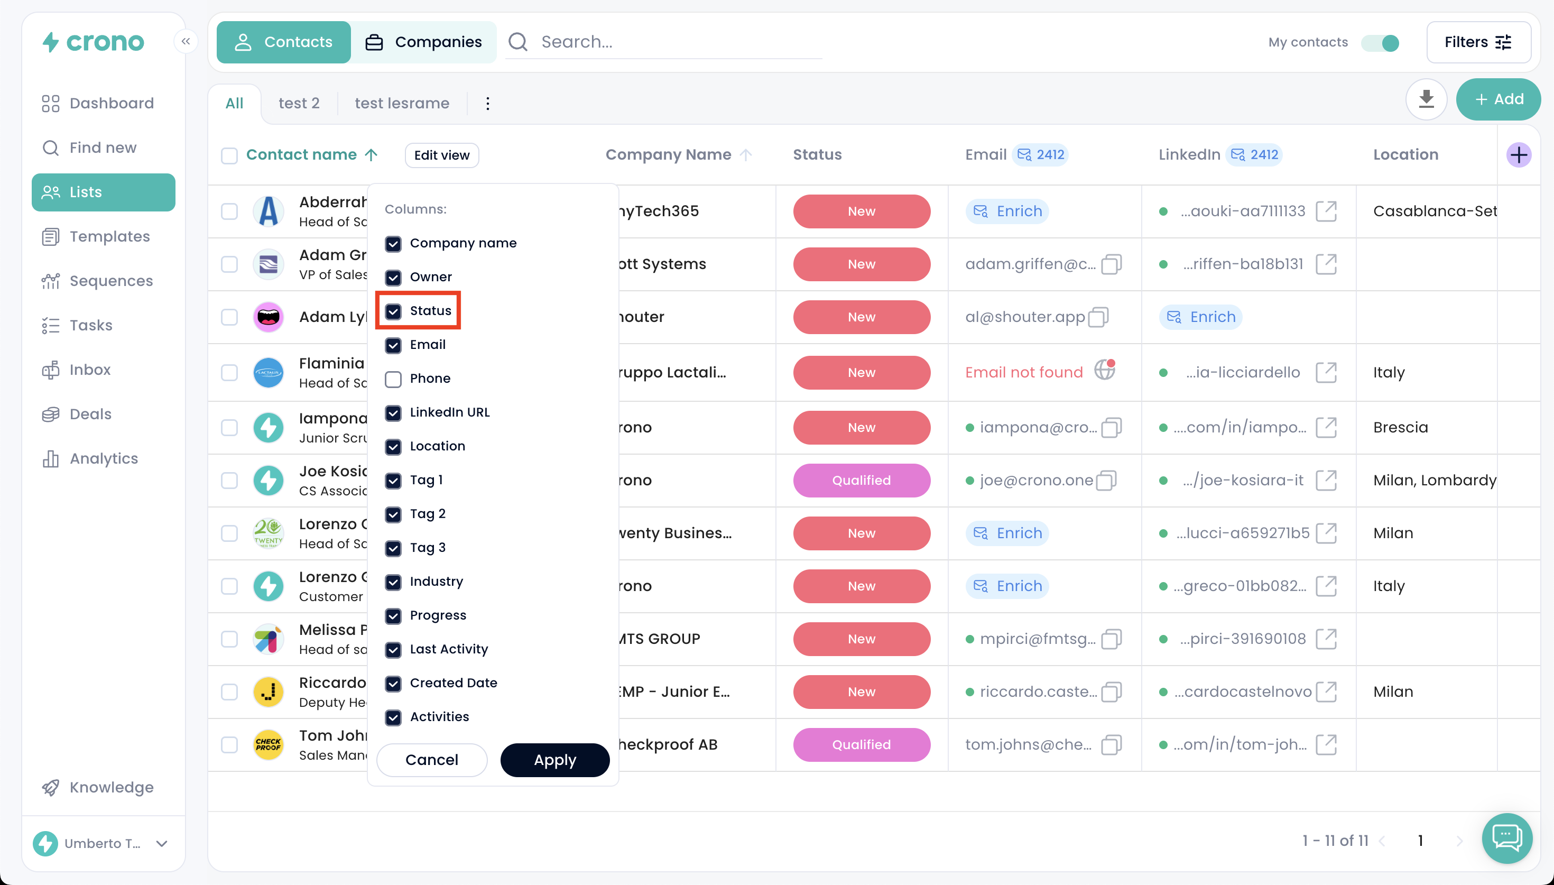The height and width of the screenshot is (885, 1554).
Task: Uncheck the Status column checkbox
Action: pos(393,311)
